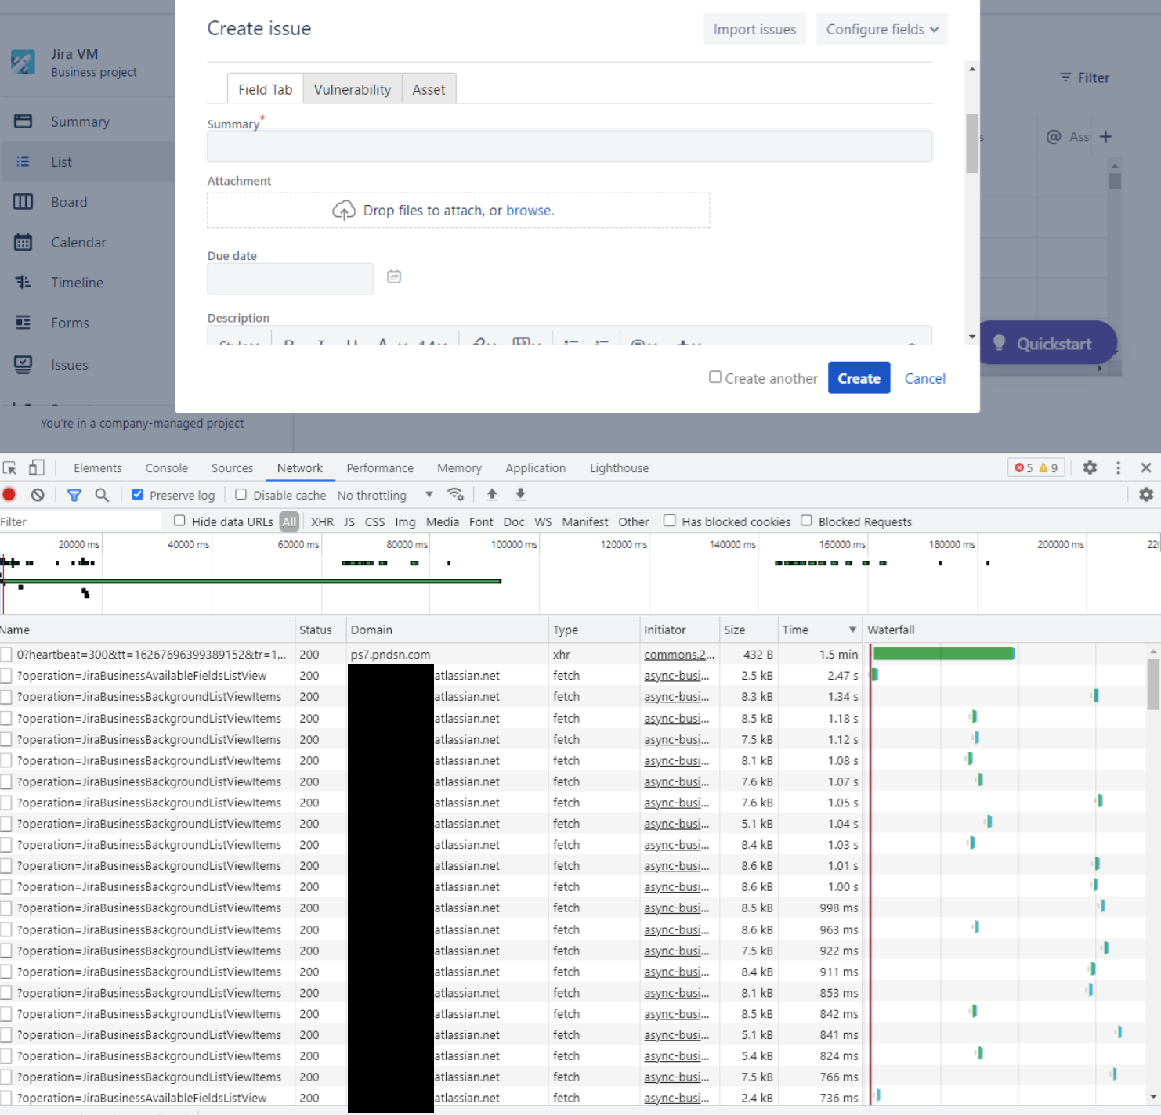Toggle the network filter funnel icon
Viewport: 1161px width, 1115px height.
74,495
